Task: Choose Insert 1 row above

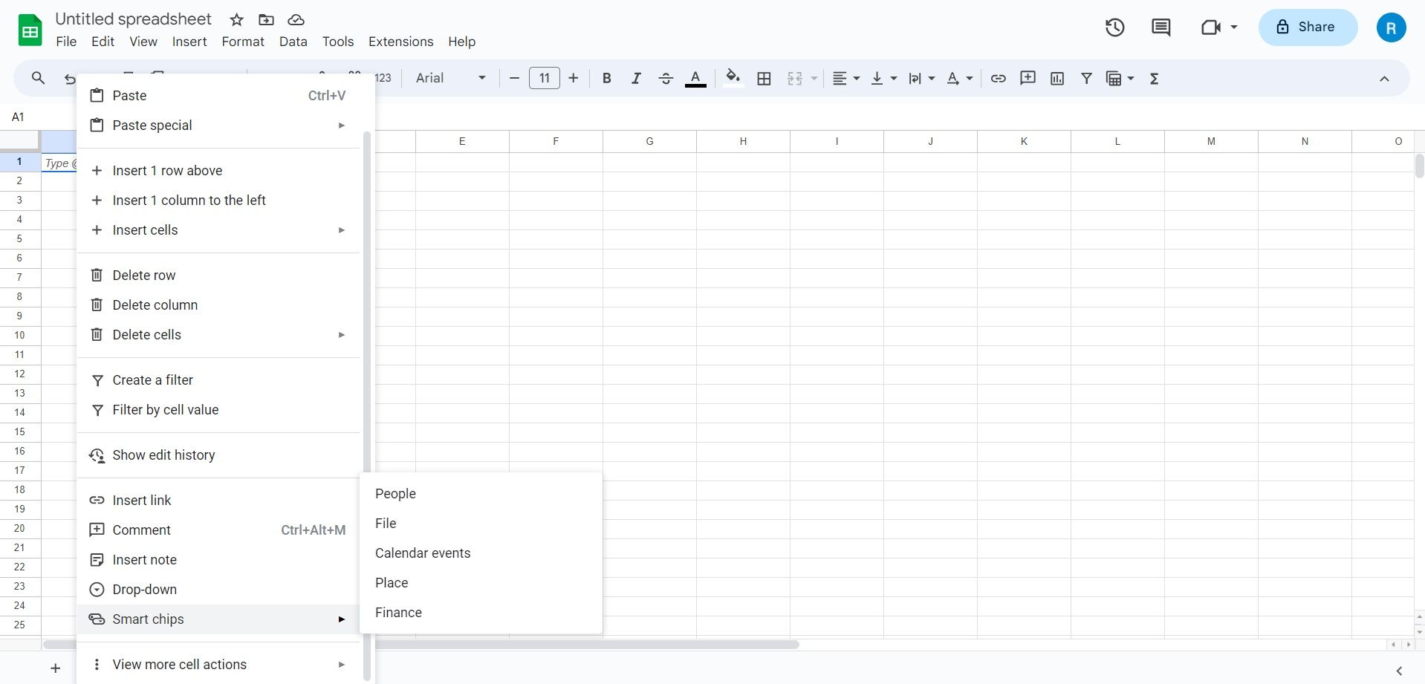Action: pyautogui.click(x=167, y=170)
